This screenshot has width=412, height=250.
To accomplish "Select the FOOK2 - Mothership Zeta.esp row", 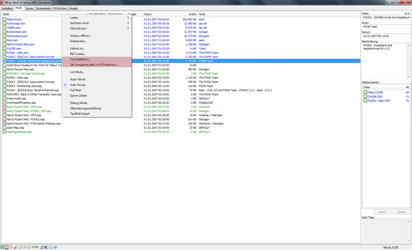I will coord(181,86).
